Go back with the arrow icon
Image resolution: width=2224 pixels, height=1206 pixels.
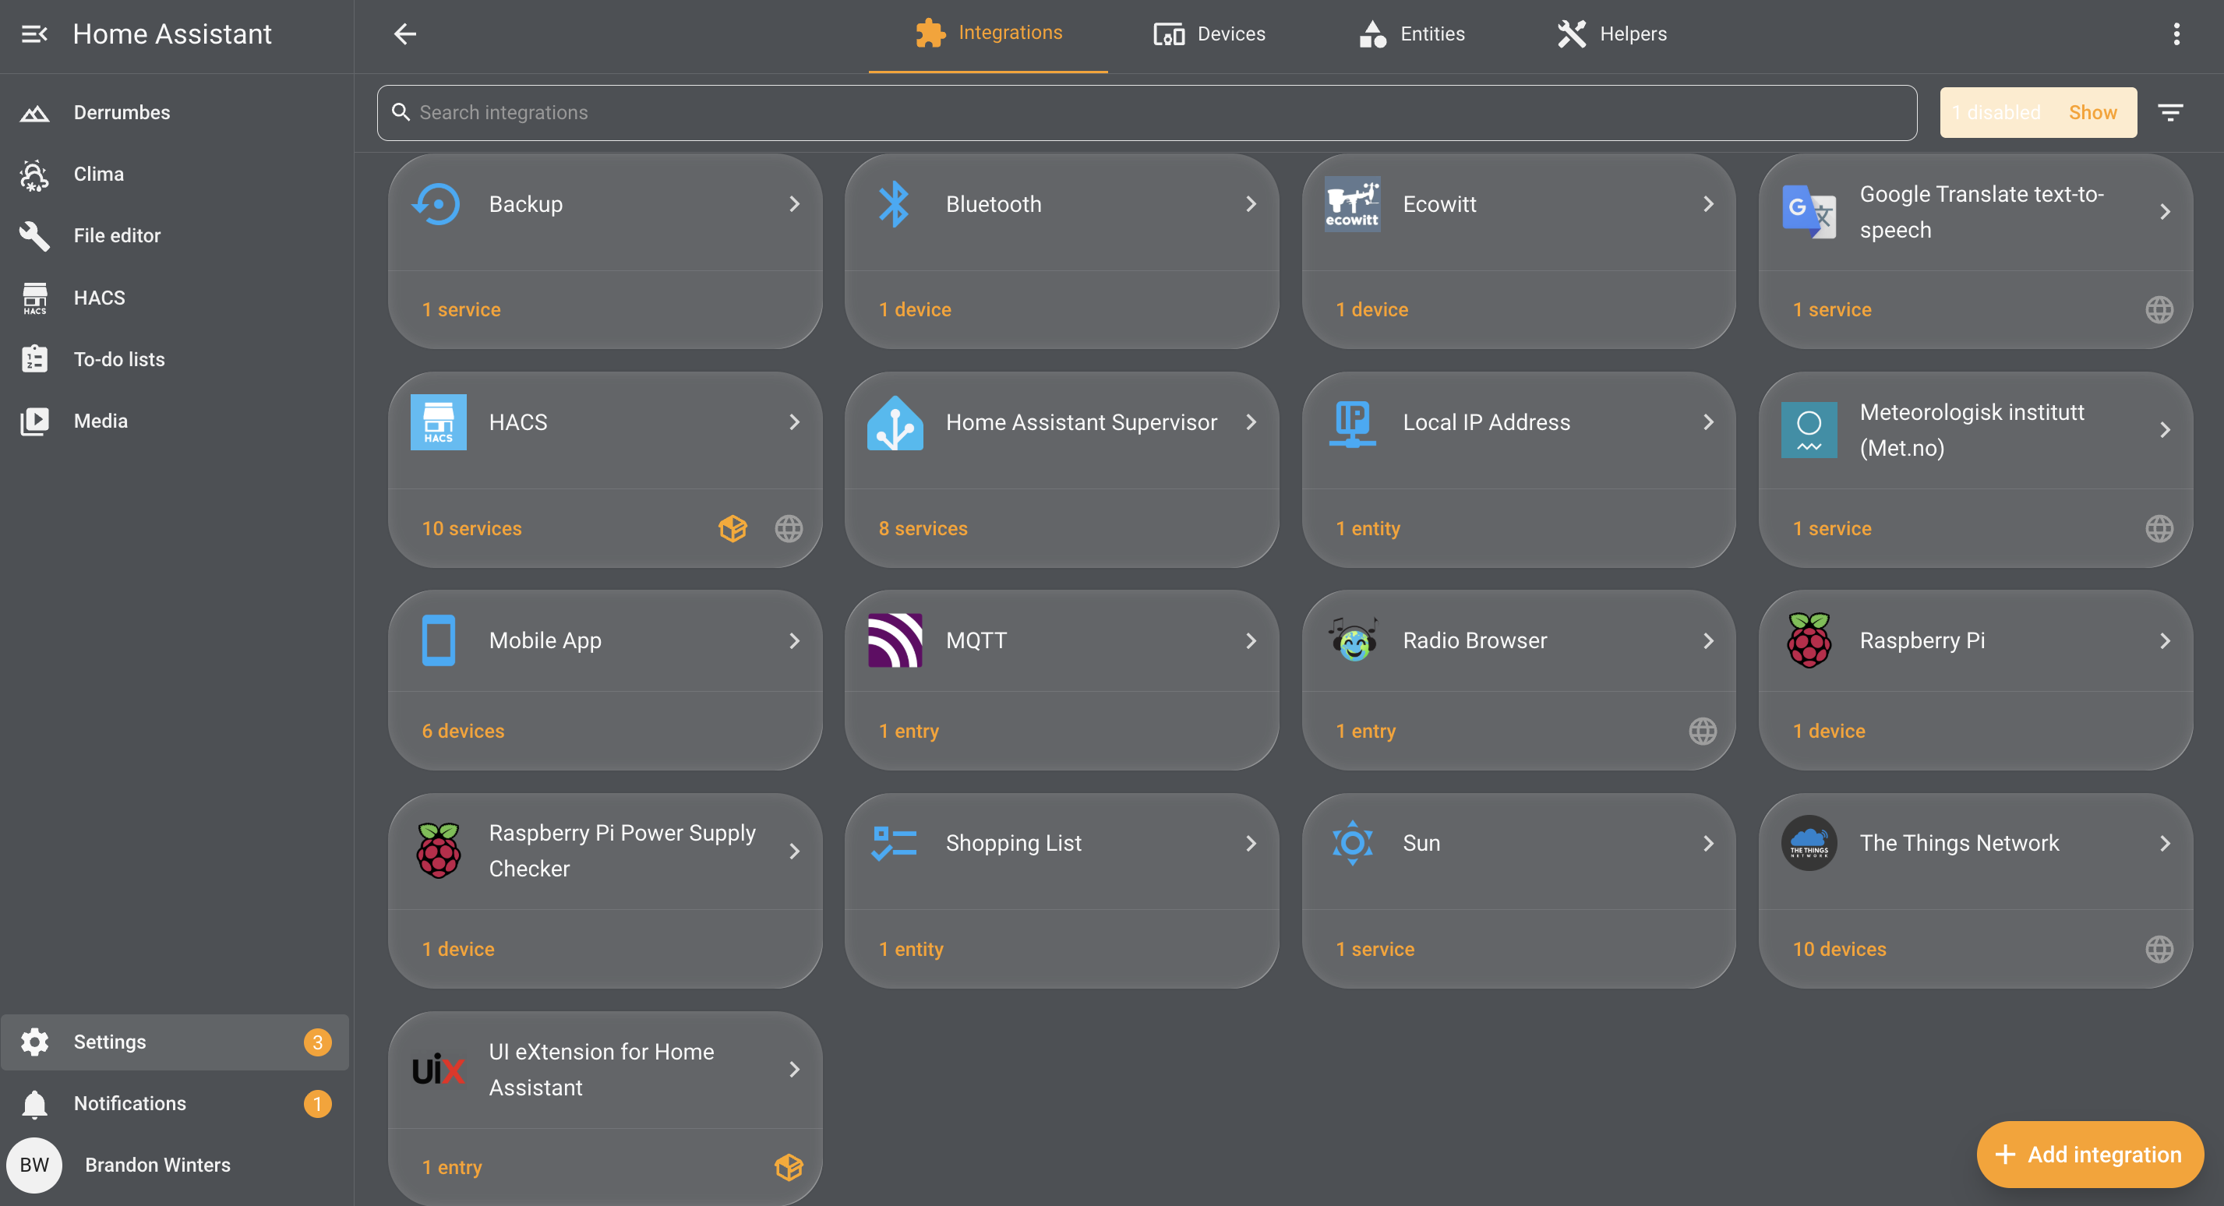[405, 33]
